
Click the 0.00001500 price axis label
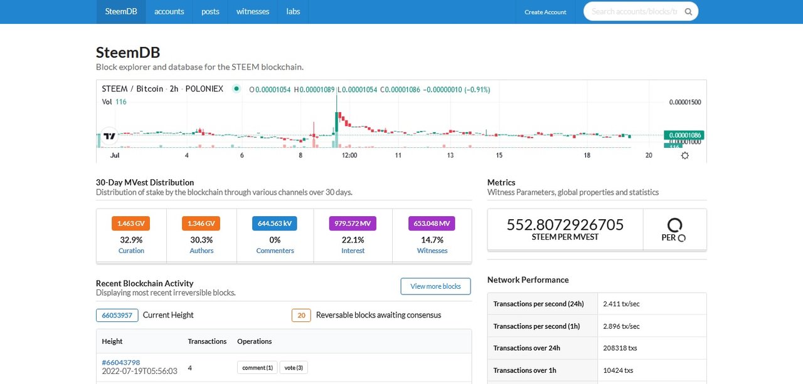point(685,102)
